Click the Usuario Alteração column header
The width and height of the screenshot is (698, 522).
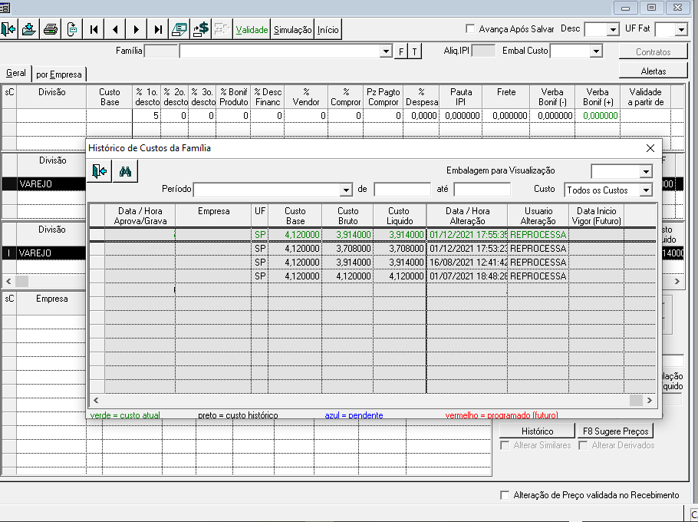click(x=538, y=216)
